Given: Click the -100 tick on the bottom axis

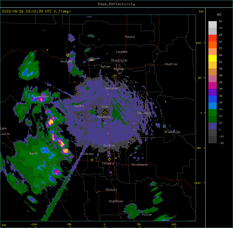Looking at the screenshot, I should coord(34,224).
